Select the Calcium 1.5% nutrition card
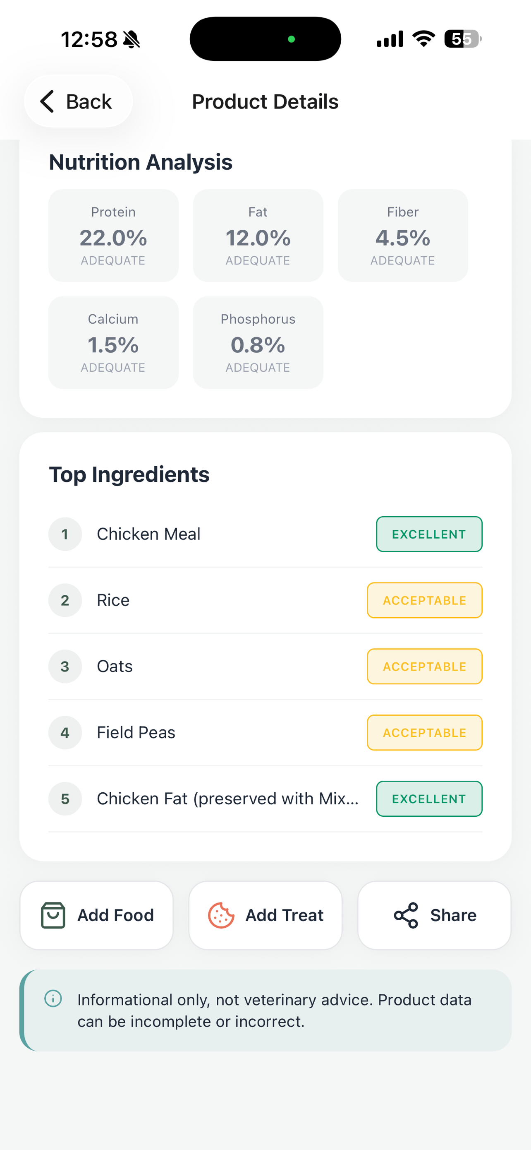Screen dimensions: 531x1150 pyautogui.click(x=113, y=343)
